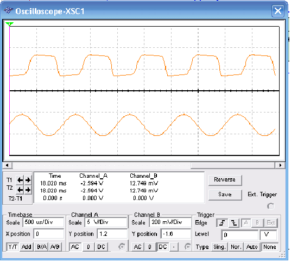This screenshot has height=262, width=291.
Task: Move T2 cursor right with arrow
Action: point(28,190)
